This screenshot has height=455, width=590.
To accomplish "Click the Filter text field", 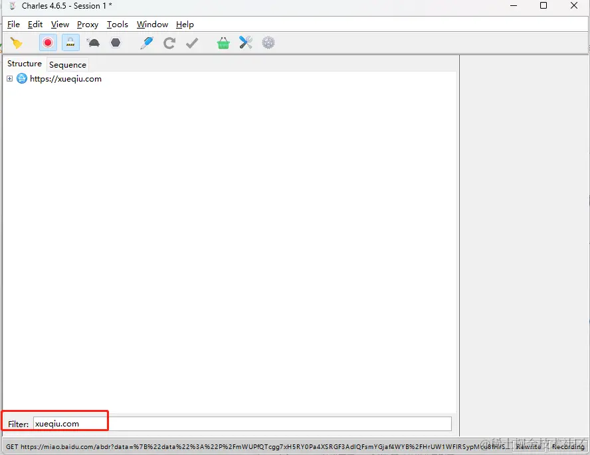I will (243, 424).
